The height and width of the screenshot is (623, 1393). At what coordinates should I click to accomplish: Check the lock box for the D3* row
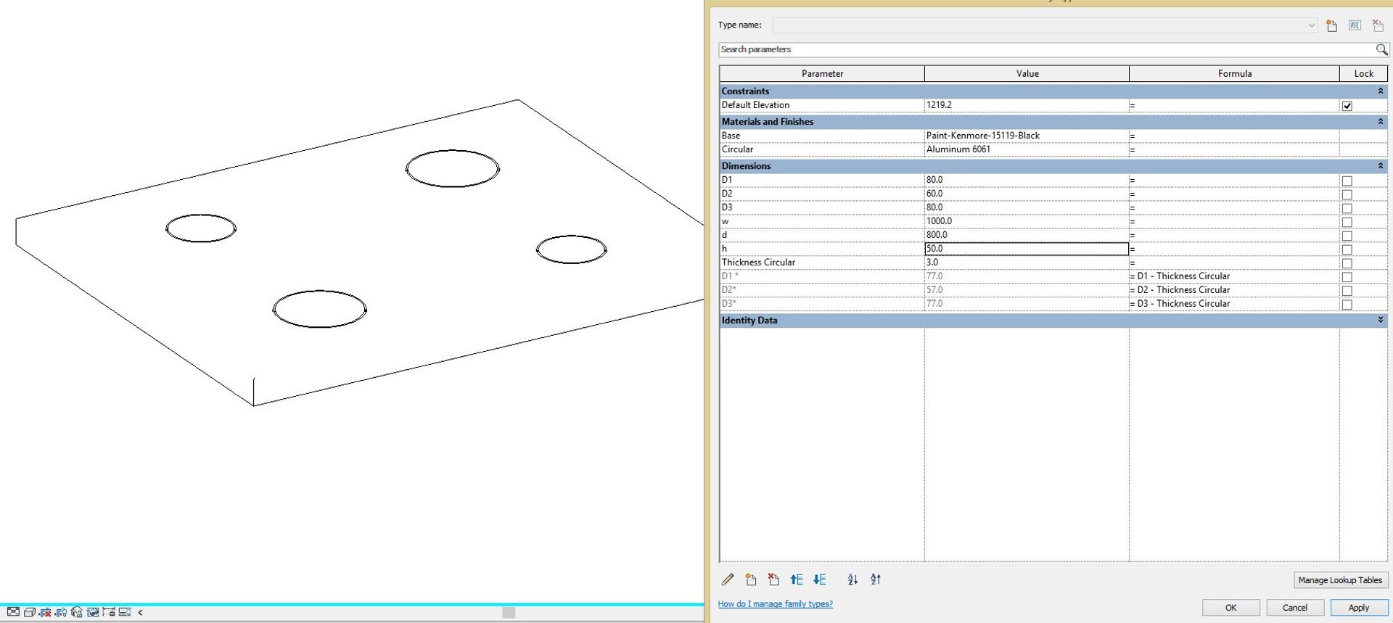(x=1347, y=305)
